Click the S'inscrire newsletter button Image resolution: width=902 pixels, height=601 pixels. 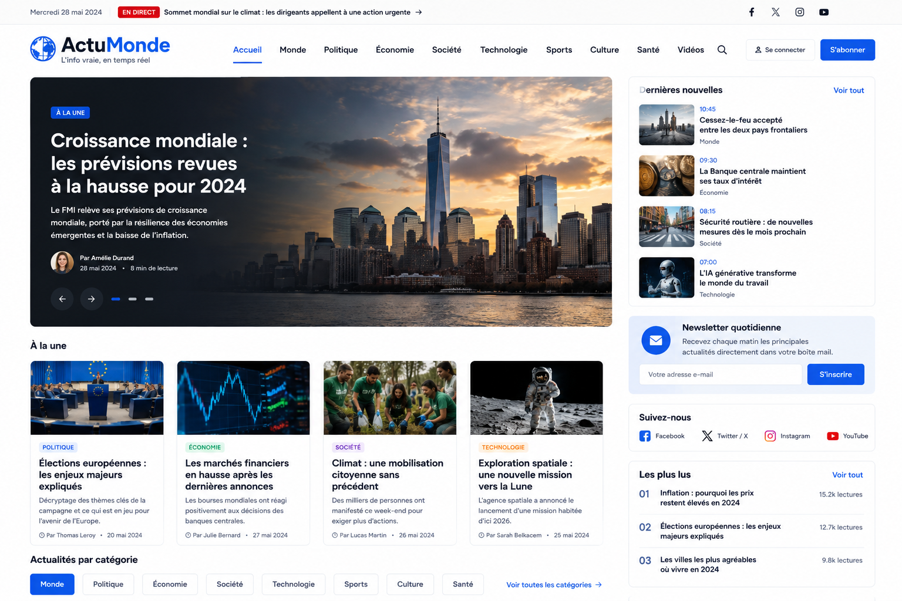836,374
